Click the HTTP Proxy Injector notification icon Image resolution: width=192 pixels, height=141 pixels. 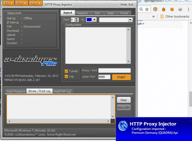123,126
